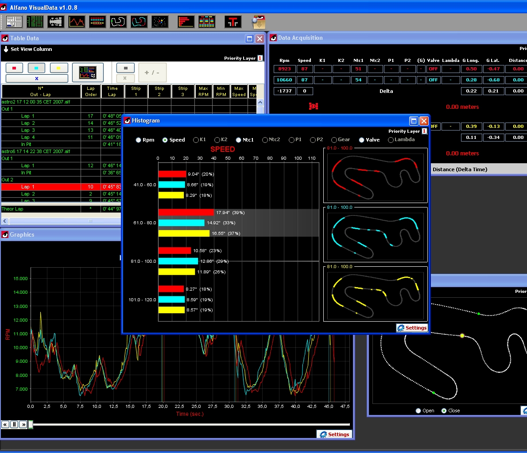Click the Rpm value 8923 in Data Acquisition
The image size is (527, 453).
(x=284, y=69)
